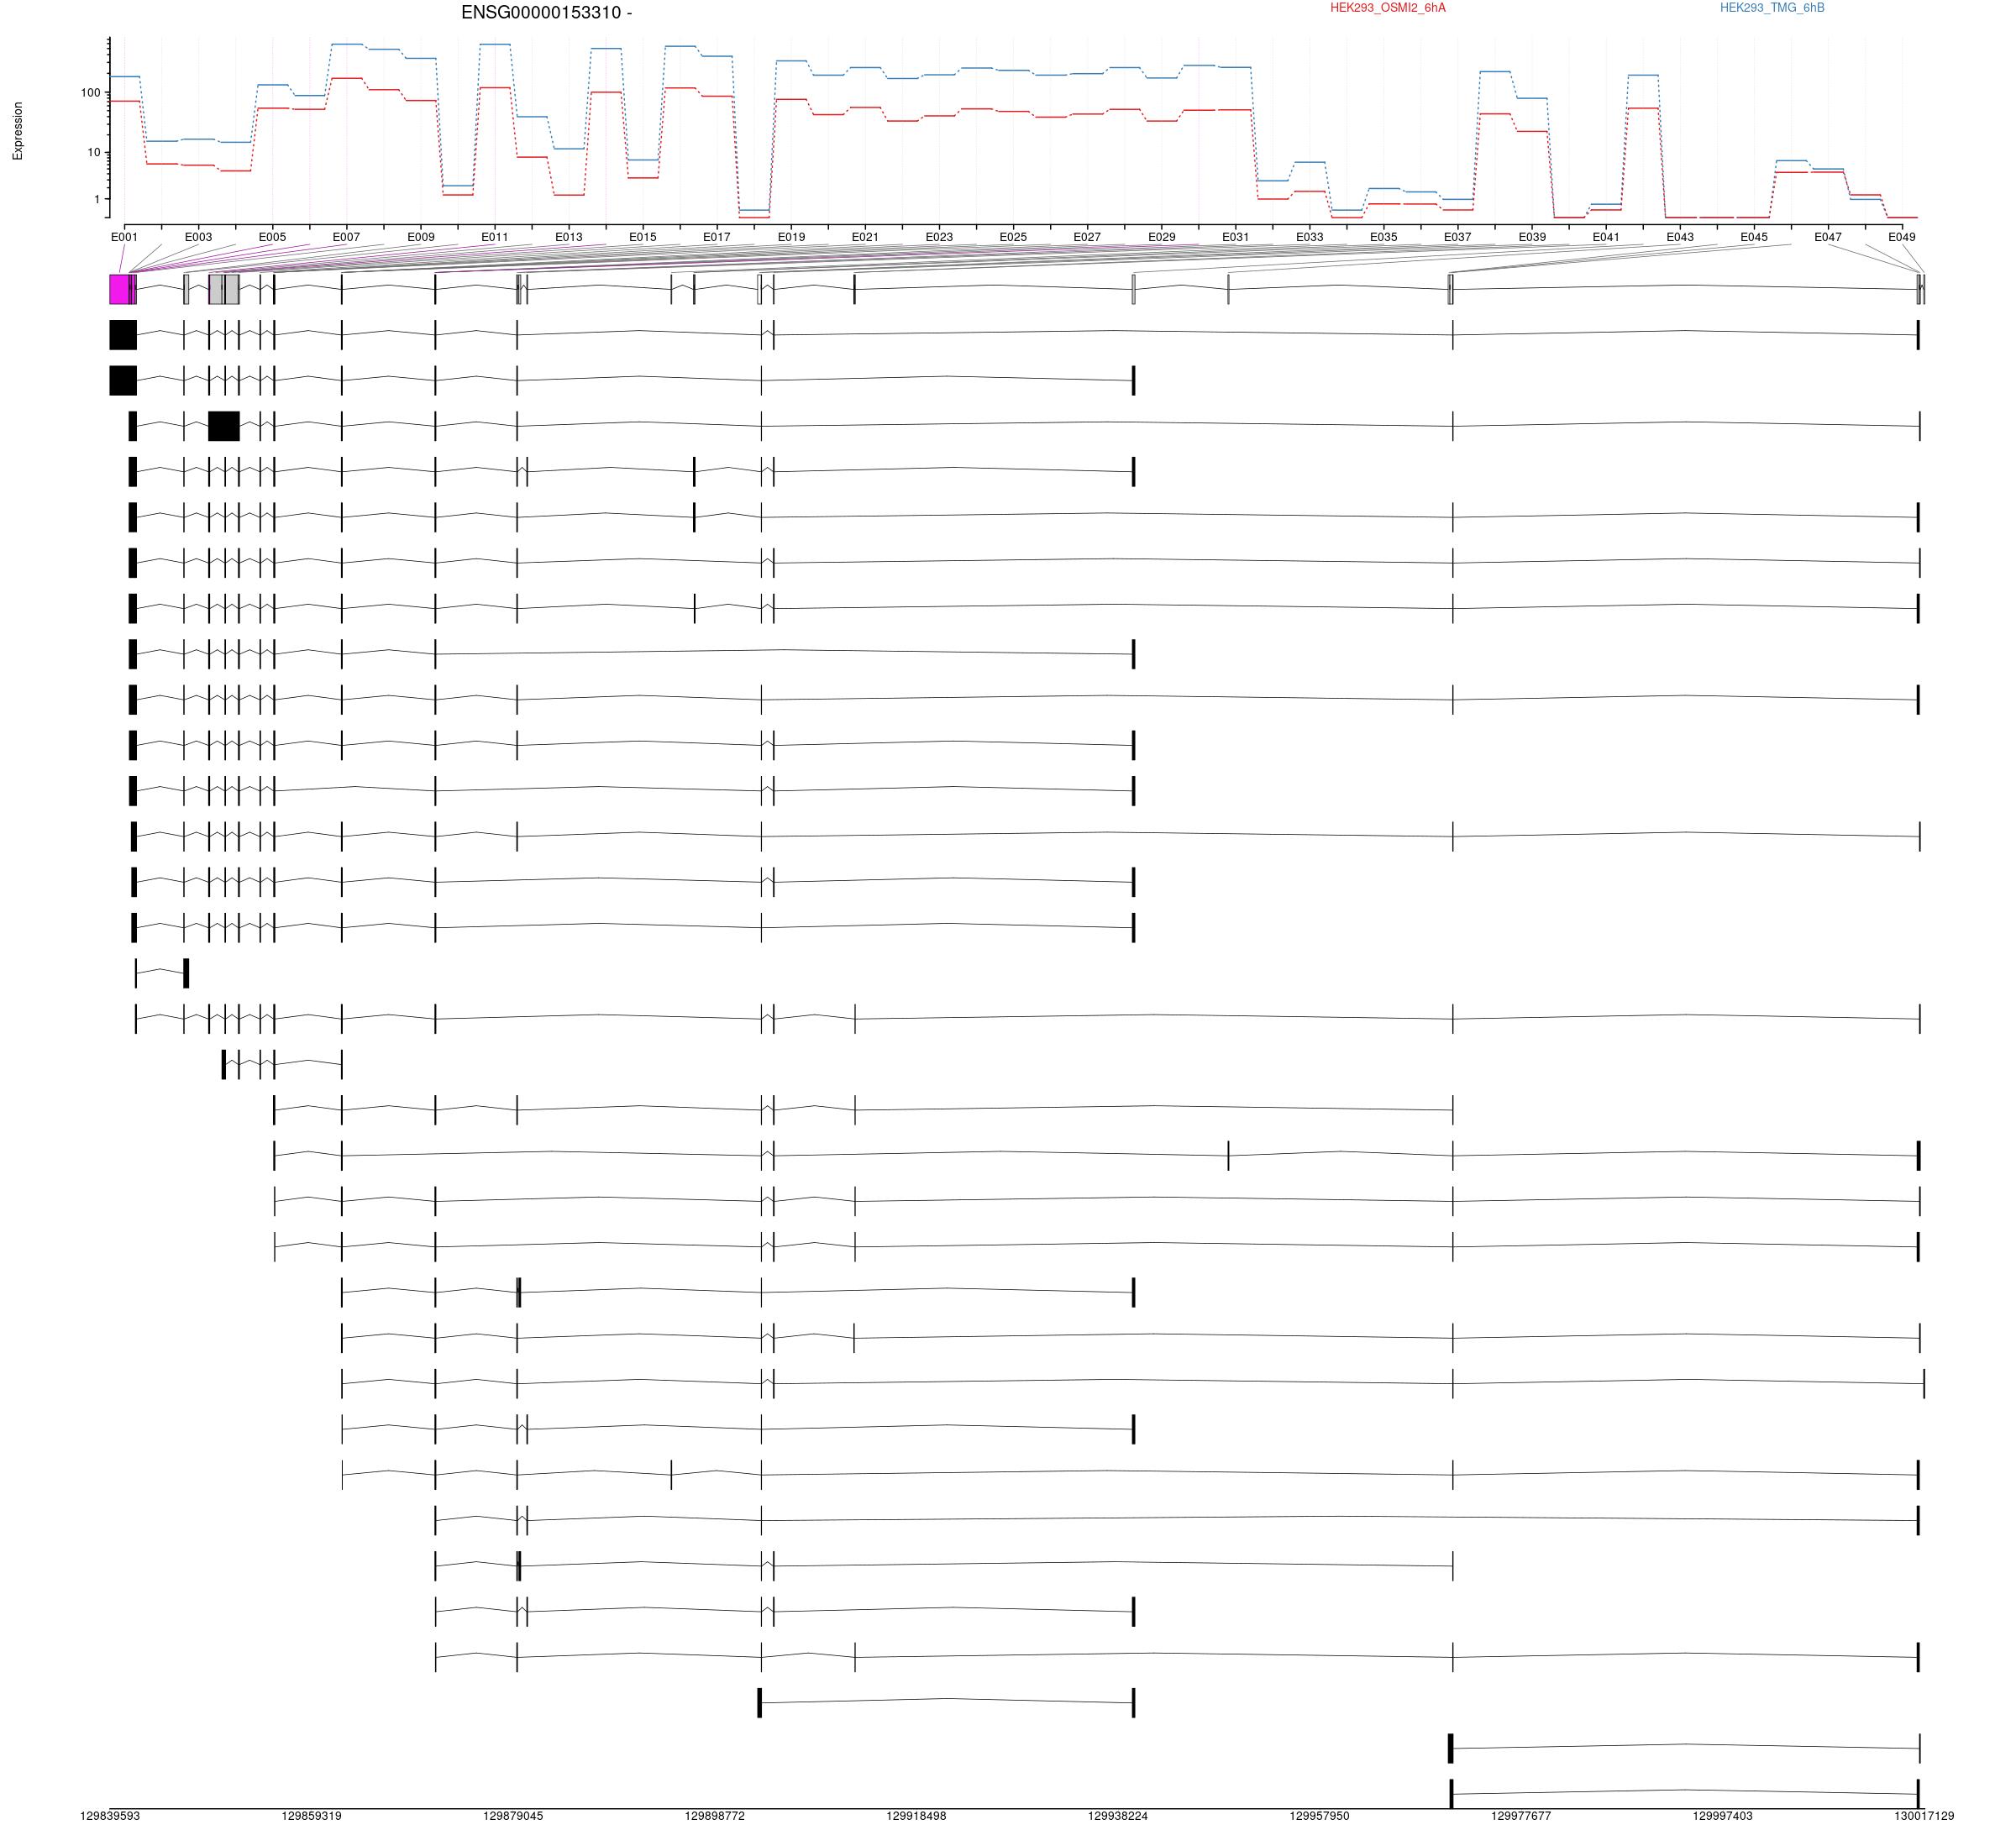Select exon label E001
This screenshot has width=2016, height=1830.
[124, 237]
